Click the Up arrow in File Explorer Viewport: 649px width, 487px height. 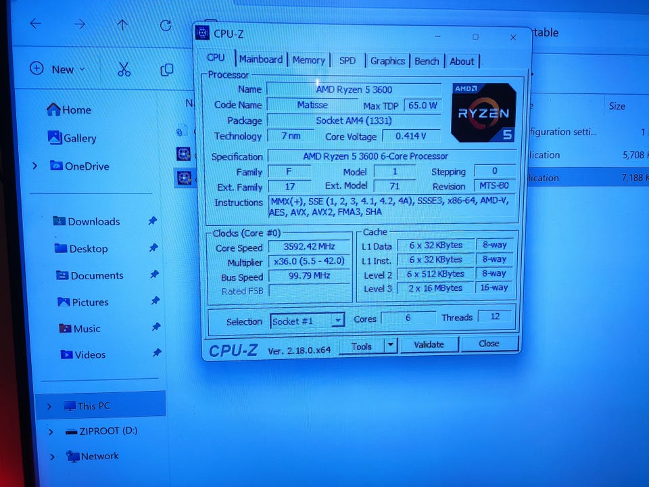(x=122, y=25)
